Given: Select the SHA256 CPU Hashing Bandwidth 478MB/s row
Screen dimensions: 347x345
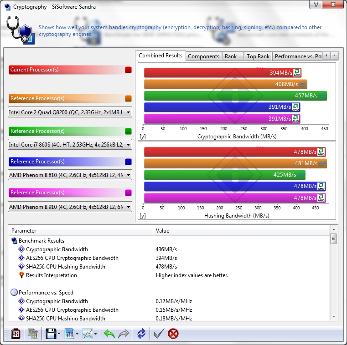Looking at the screenshot, I should point(169,266).
